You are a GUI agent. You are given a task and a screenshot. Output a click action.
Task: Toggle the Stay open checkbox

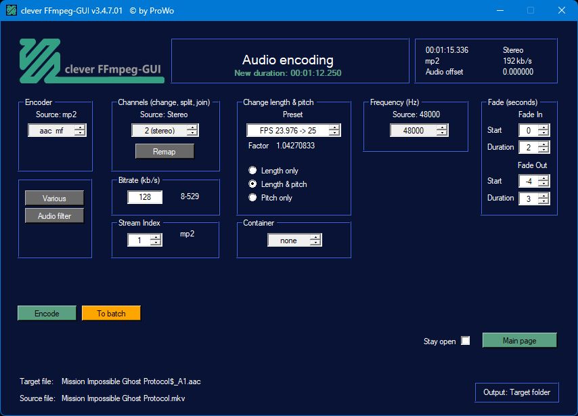point(466,341)
